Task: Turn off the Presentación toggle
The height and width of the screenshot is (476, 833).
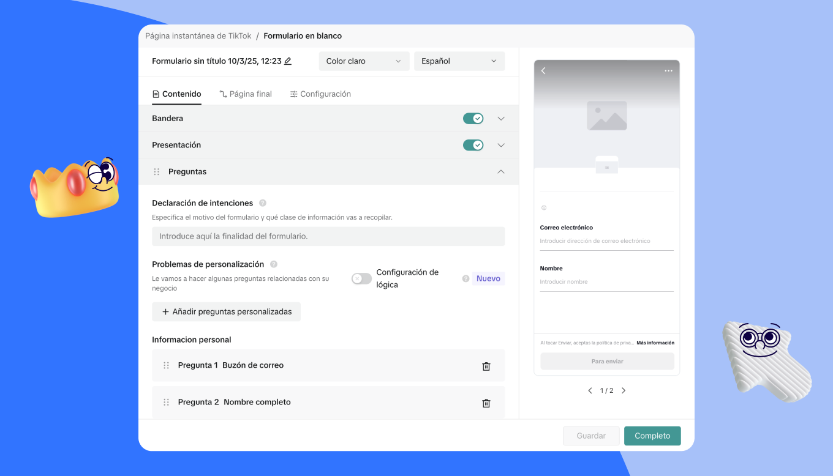Action: click(473, 145)
